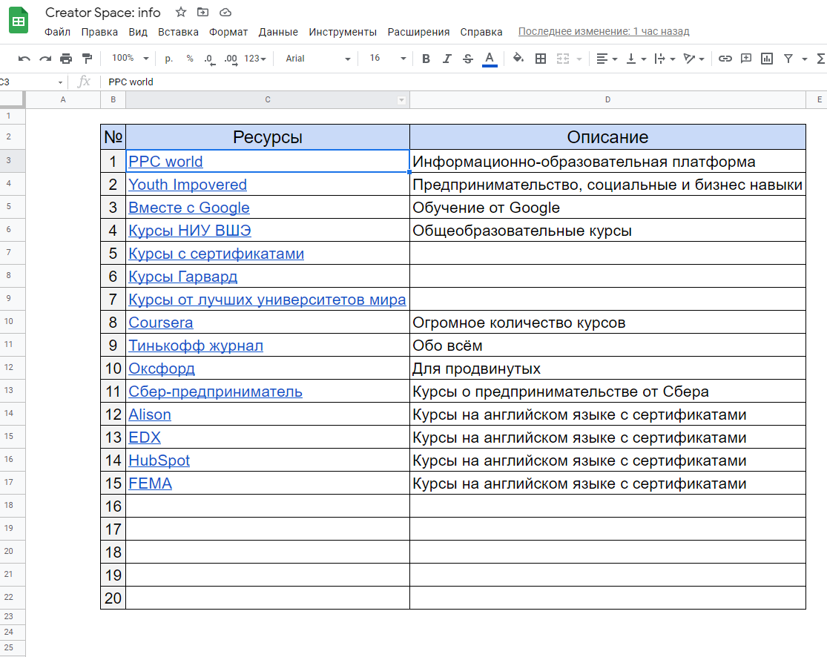This screenshot has width=827, height=657.
Task: Open the text color picker
Action: (x=490, y=59)
